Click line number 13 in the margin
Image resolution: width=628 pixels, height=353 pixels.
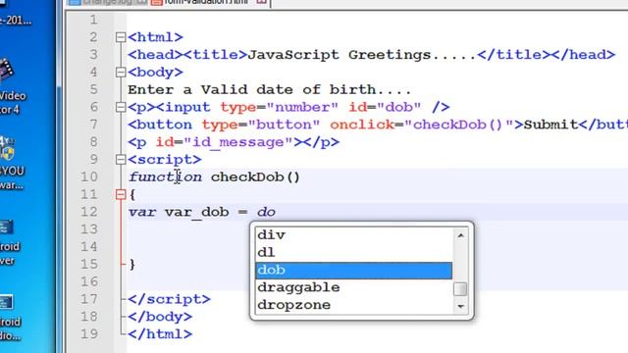tap(89, 229)
